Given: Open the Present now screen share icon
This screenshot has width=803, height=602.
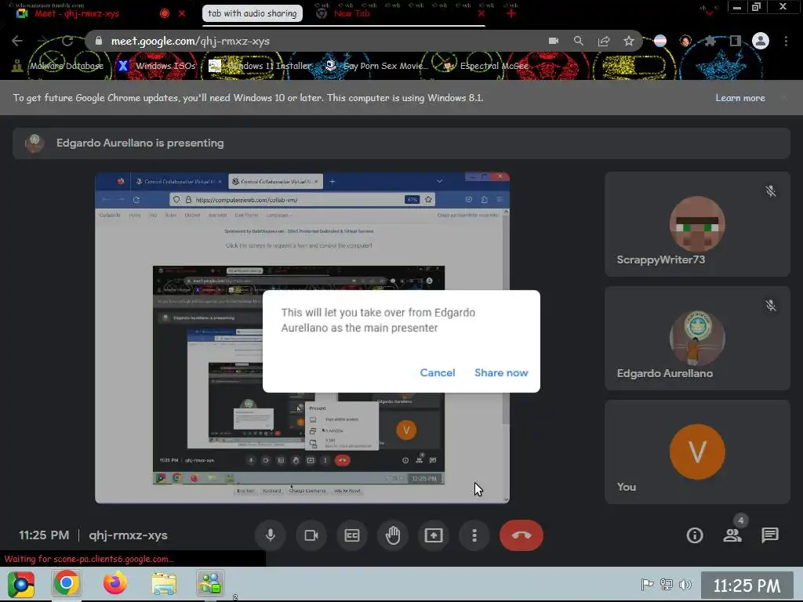Looking at the screenshot, I should point(433,535).
